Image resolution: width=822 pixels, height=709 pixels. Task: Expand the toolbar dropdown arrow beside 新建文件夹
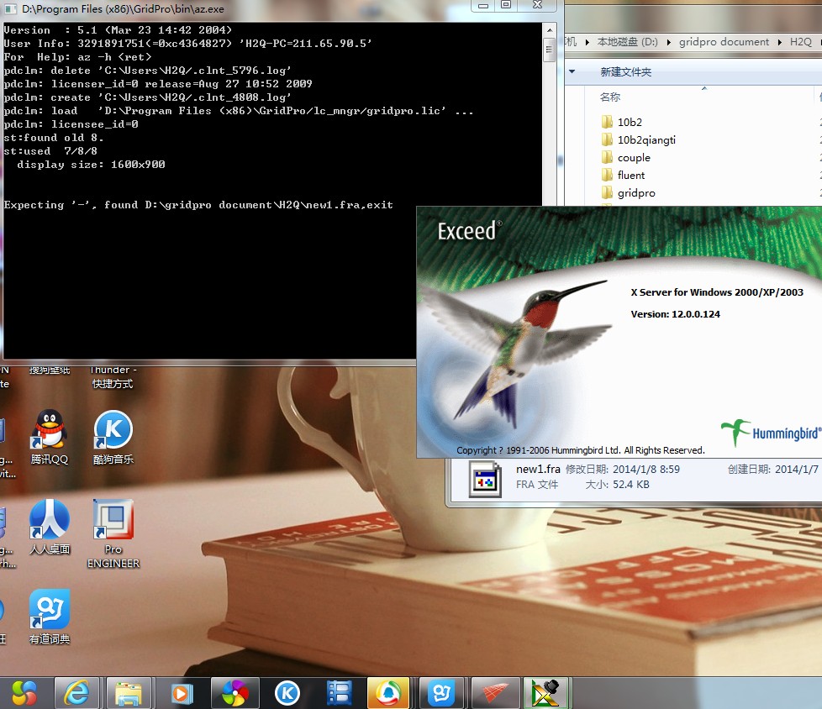572,72
